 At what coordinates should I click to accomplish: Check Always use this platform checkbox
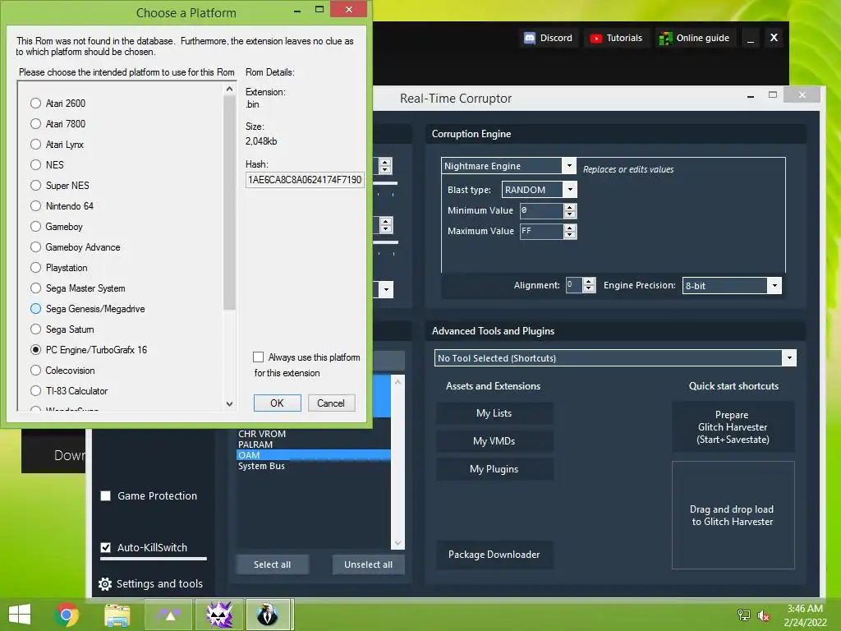(259, 357)
